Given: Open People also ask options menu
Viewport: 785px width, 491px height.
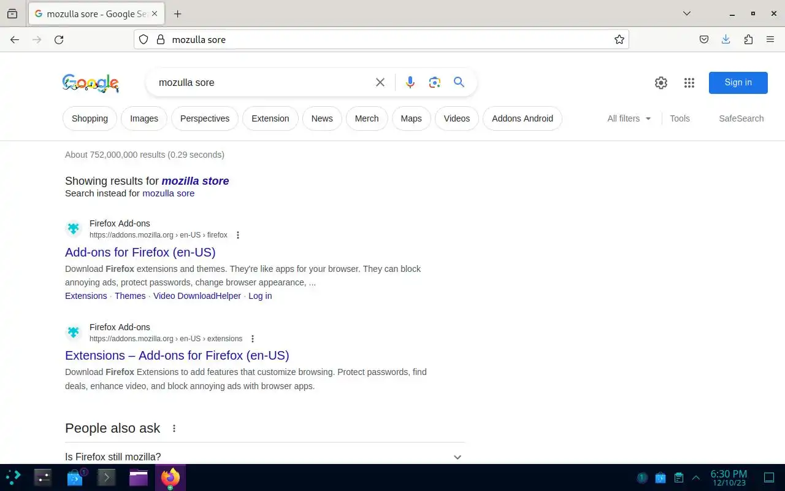Looking at the screenshot, I should (x=174, y=428).
